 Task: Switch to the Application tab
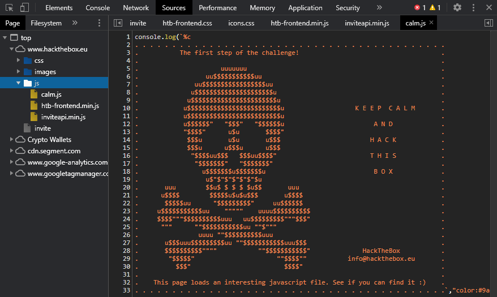[x=305, y=7]
